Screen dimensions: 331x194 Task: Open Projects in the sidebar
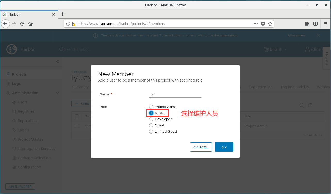point(19,74)
